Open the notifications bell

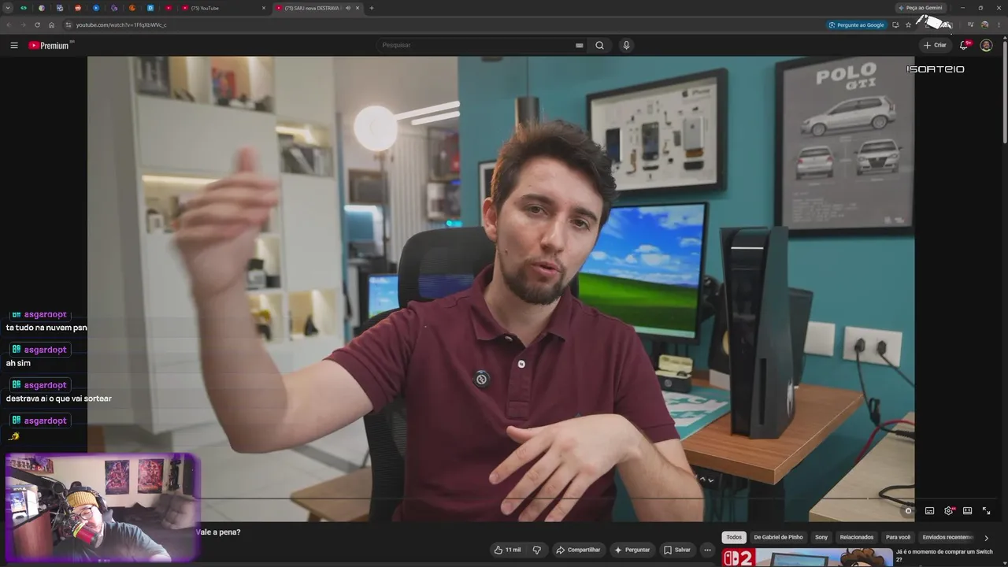coord(964,46)
